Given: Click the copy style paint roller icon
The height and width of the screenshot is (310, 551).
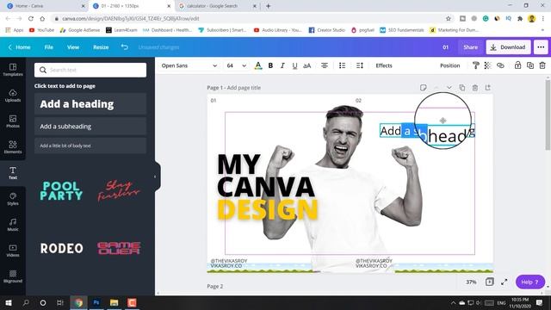Looking at the screenshot, I should (475, 65).
